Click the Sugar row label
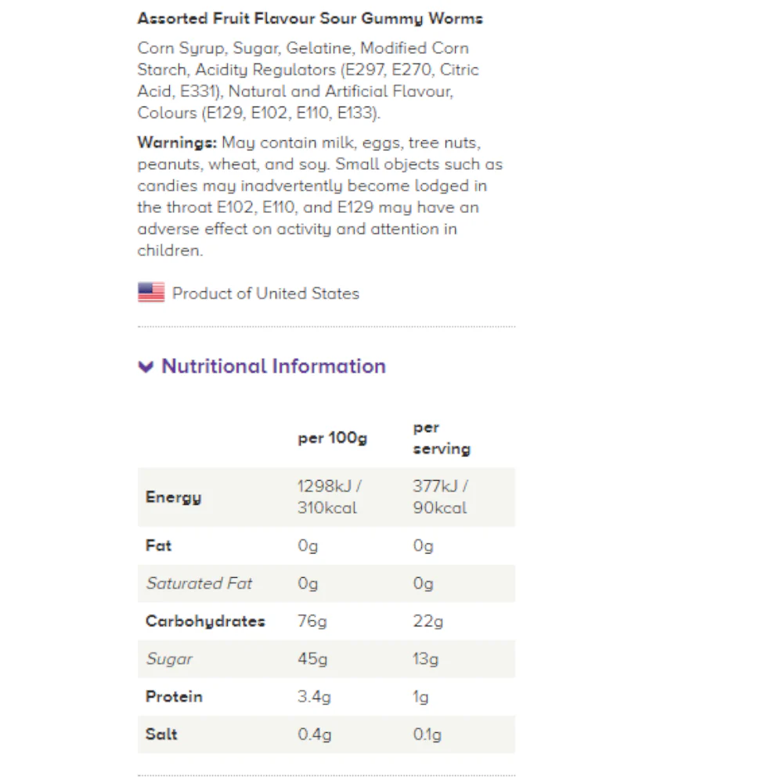Image resolution: width=783 pixels, height=783 pixels. 169,659
